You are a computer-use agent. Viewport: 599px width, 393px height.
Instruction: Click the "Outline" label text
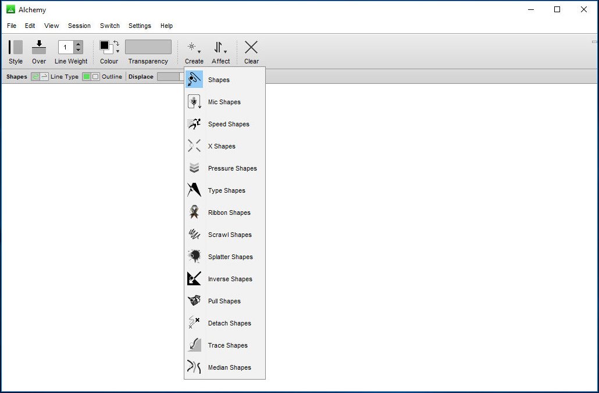tap(112, 76)
